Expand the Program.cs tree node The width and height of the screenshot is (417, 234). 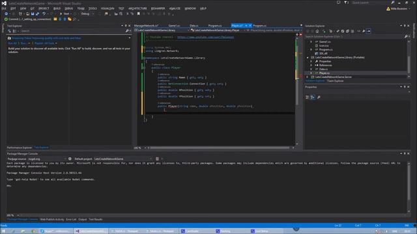coord(311,49)
